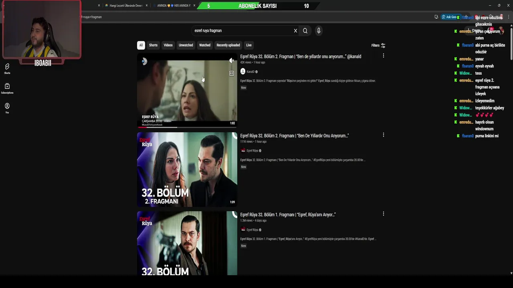Click the browser address bar URL
Viewport: 513px width, 288px height.
click(x=92, y=17)
